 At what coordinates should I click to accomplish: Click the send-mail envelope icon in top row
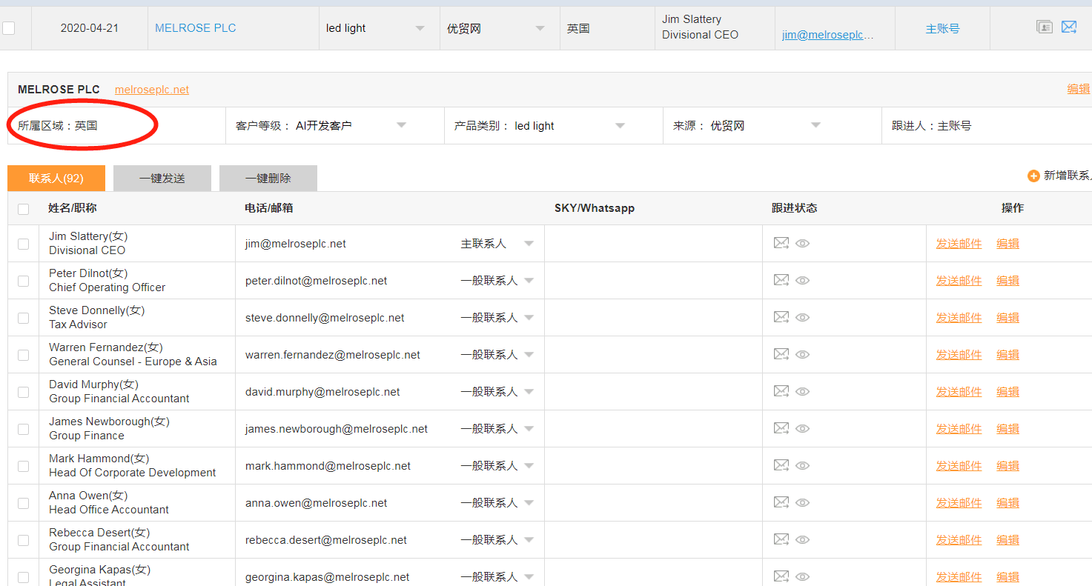pos(1069,27)
